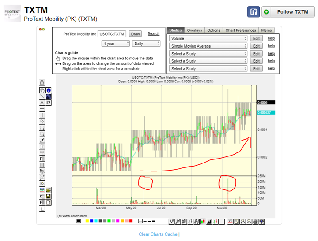Switch to the Studies tab
The image size is (318, 241).
point(175,30)
